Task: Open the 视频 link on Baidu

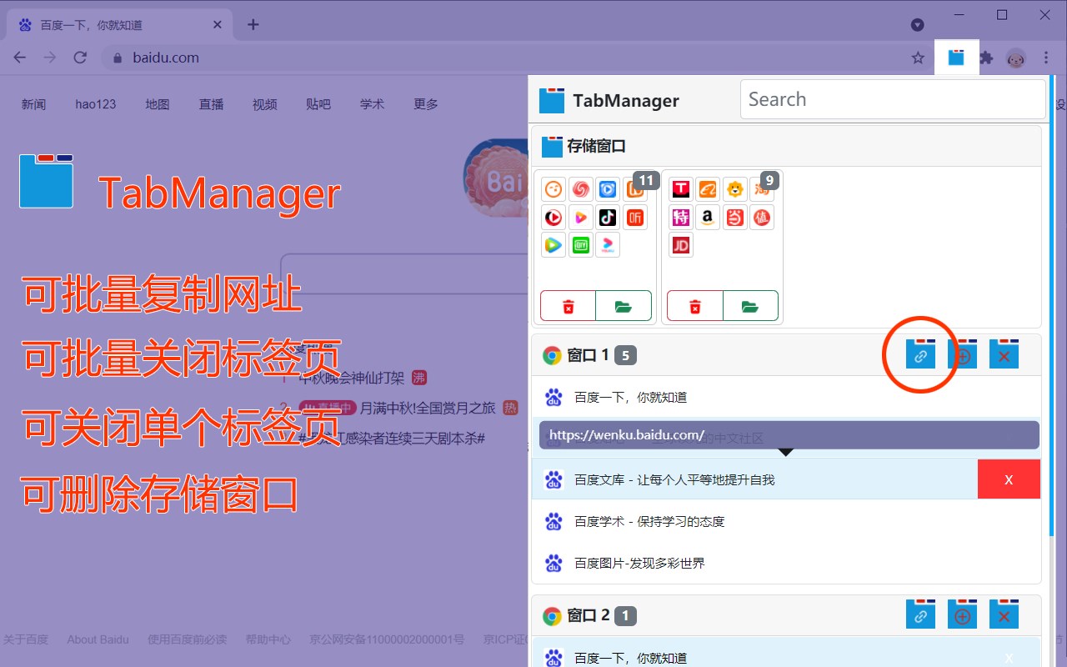Action: [x=265, y=104]
